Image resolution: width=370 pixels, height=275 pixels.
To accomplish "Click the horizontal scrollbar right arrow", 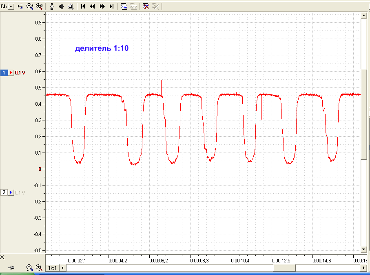I will [363, 268].
